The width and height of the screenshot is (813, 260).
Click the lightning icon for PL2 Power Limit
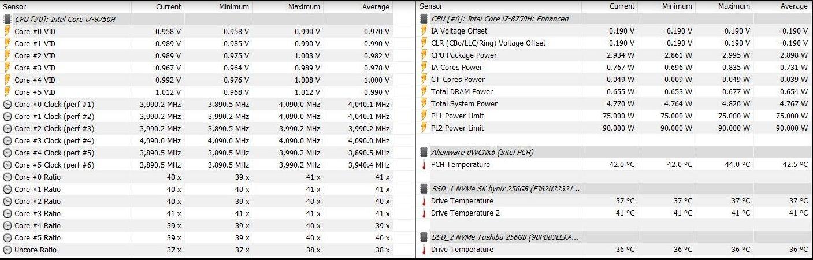point(424,128)
